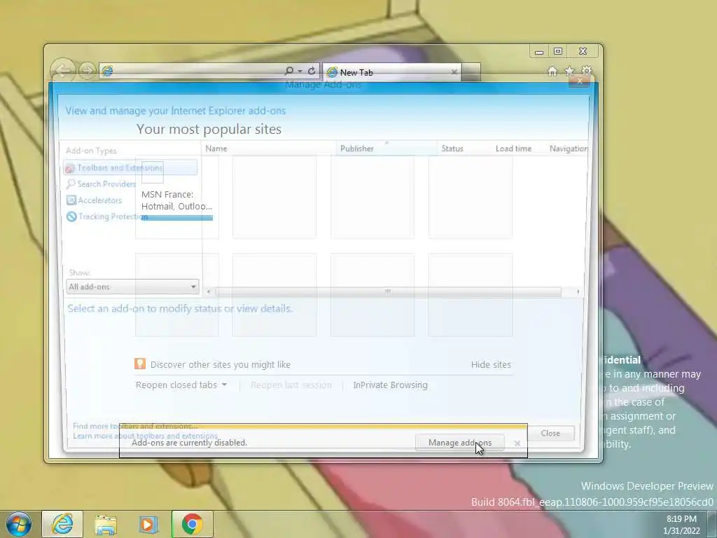Open a blank new tab button
Screen dimensions: 717x538
coord(471,72)
